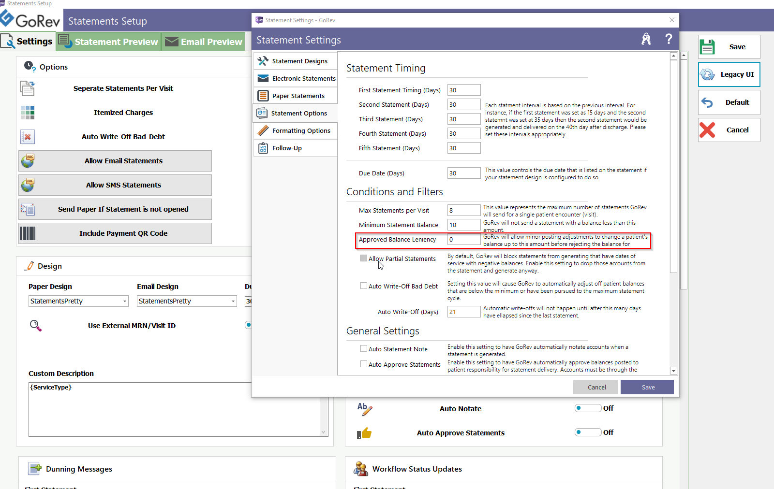This screenshot has height=489, width=774.
Task: Click the user guide person icon in dialog header
Action: (646, 39)
